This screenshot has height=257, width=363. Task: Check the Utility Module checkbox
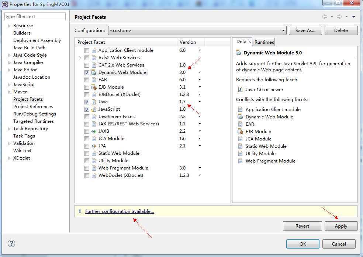pos(87,161)
